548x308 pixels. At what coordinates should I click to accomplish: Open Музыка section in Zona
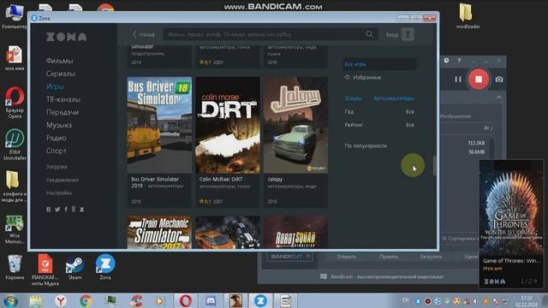(x=59, y=125)
